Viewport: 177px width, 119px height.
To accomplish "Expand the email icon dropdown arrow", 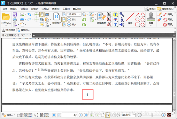I will click(26, 14).
